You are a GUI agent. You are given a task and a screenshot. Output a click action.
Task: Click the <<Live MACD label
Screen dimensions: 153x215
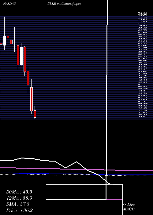[129, 207]
